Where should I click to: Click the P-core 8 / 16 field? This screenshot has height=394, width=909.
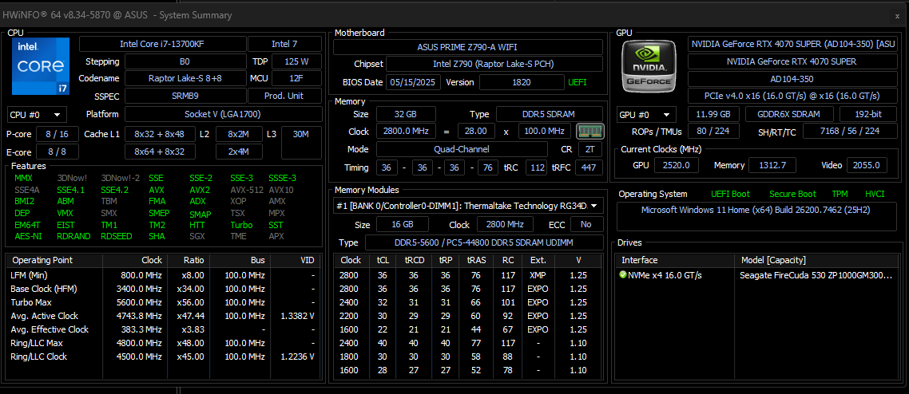[x=57, y=134]
